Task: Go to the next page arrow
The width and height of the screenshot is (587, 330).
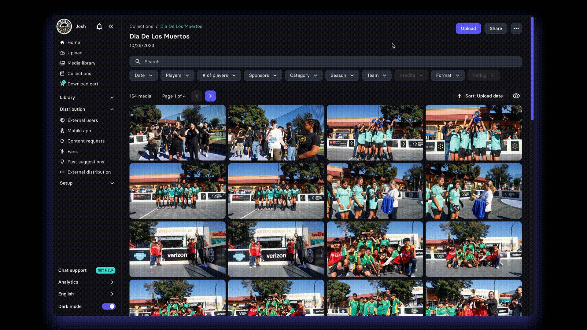Action: tap(210, 96)
